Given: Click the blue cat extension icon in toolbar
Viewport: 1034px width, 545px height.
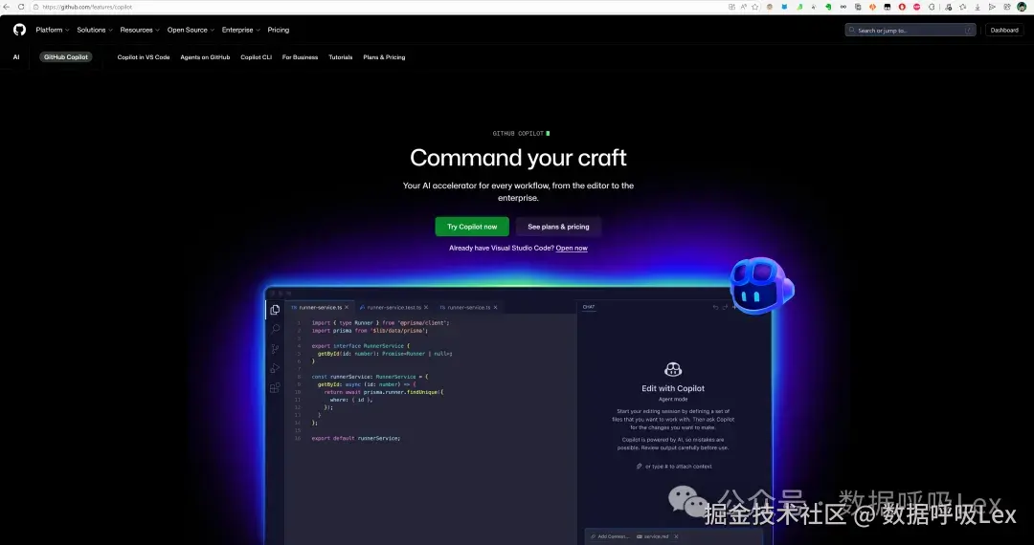Looking at the screenshot, I should (784, 7).
